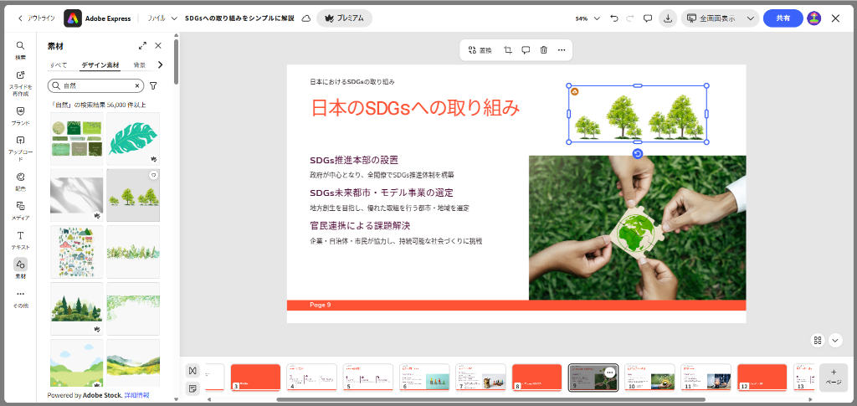Viewport: 857px width, 406px height.
Task: Expand the 素材 panel with arrows icon
Action: tap(142, 46)
